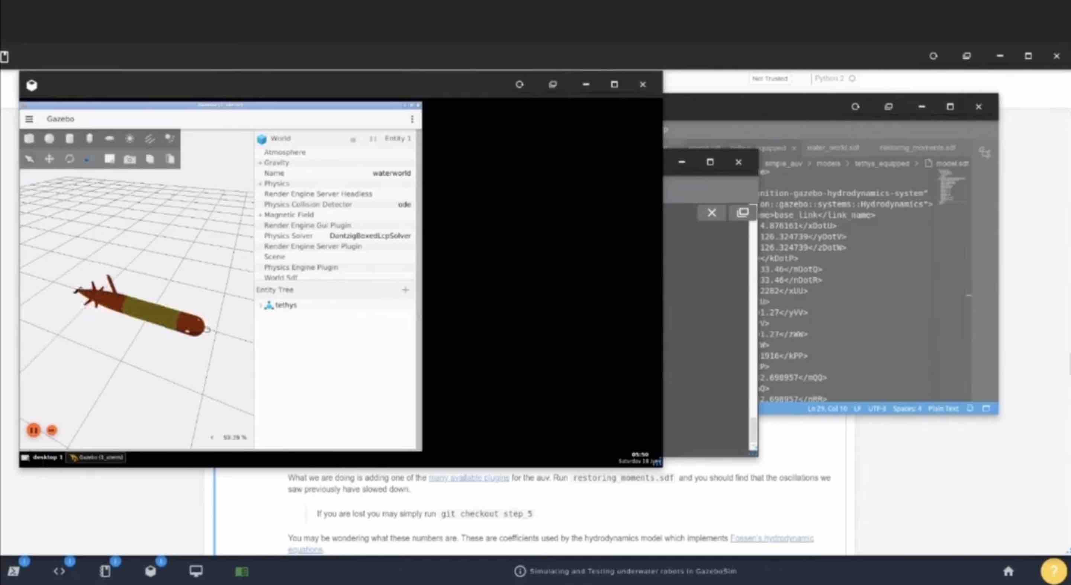The width and height of the screenshot is (1071, 585).
Task: Click the World cube icon in the inspector
Action: pos(261,139)
